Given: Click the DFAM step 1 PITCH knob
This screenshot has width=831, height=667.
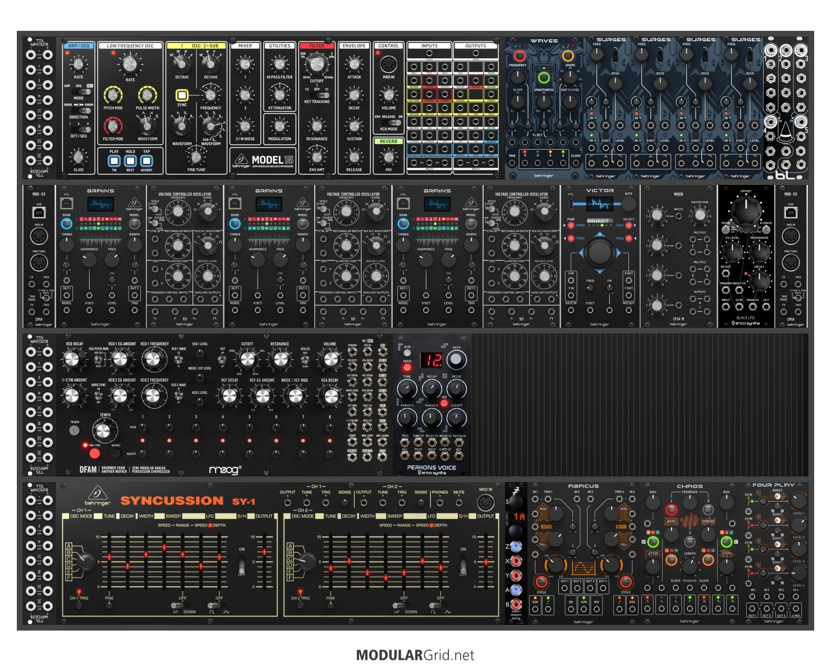Looking at the screenshot, I should (143, 427).
